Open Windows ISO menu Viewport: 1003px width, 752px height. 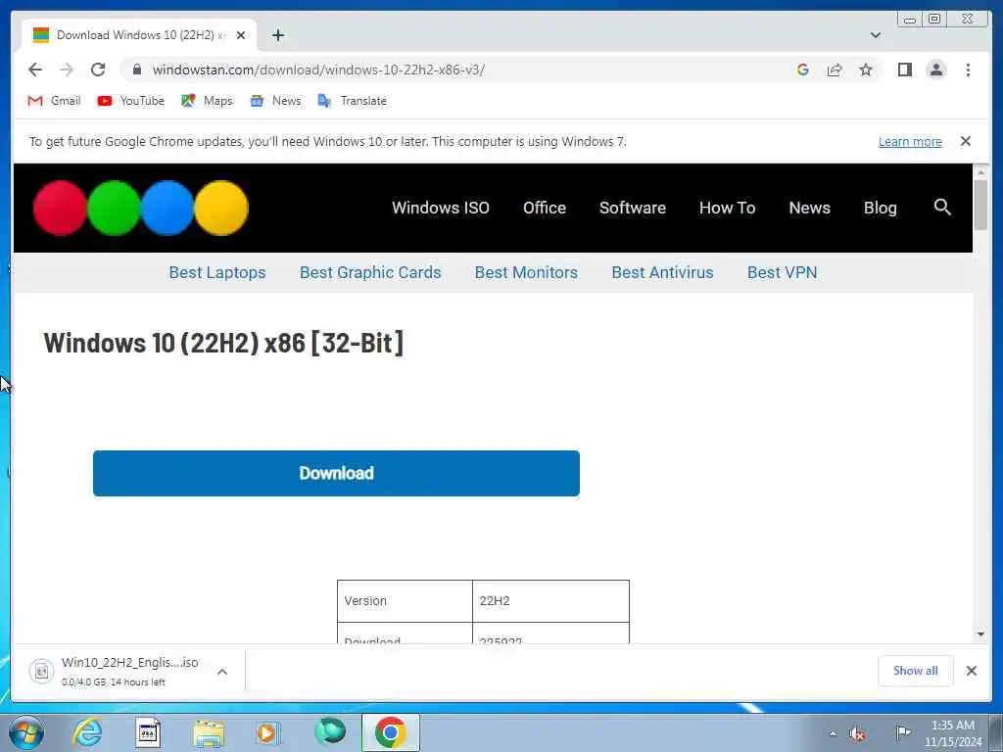[x=440, y=208]
